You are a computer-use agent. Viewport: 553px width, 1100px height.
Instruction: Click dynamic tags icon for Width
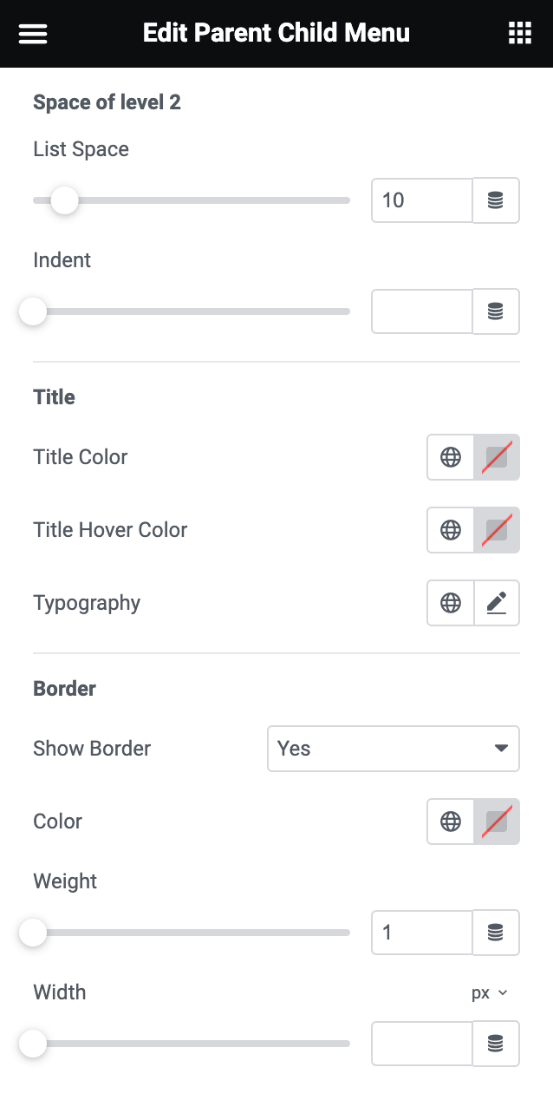coord(496,1044)
